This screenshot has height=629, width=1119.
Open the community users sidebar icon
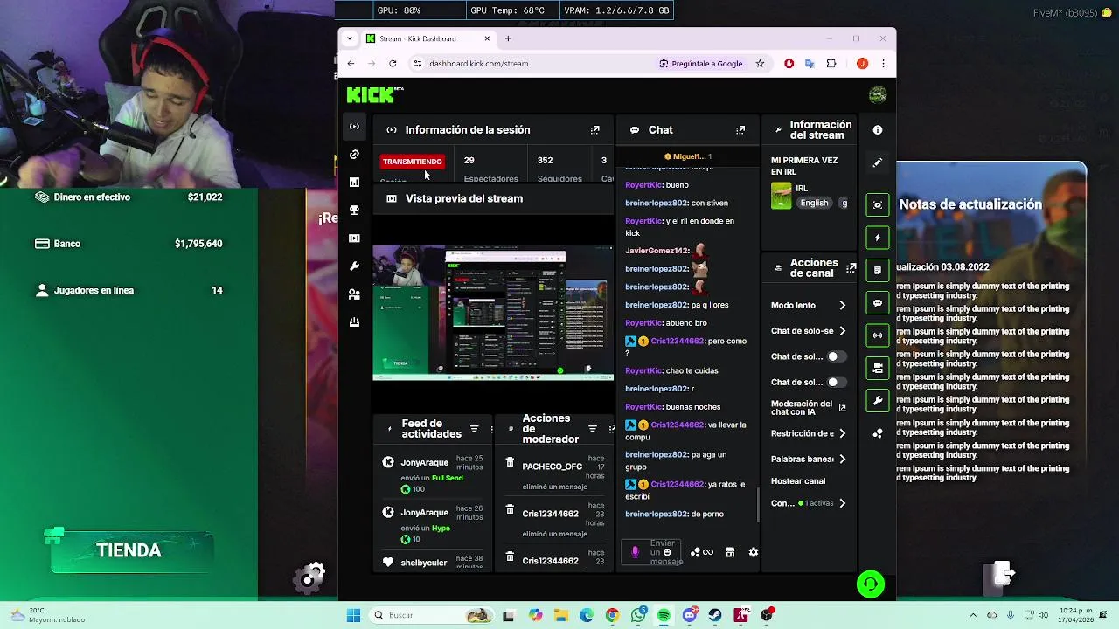pos(354,294)
